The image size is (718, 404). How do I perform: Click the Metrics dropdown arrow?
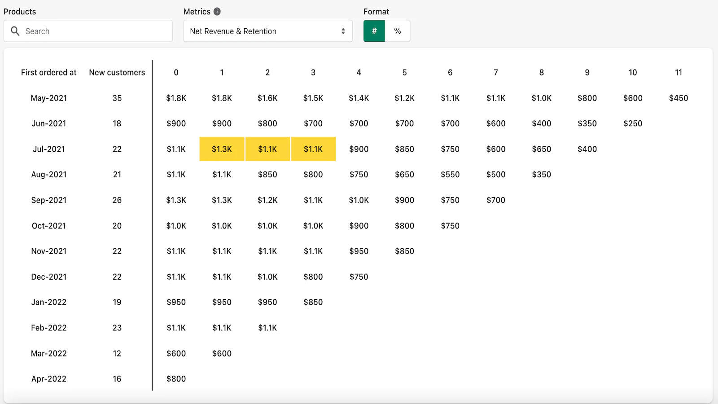343,31
